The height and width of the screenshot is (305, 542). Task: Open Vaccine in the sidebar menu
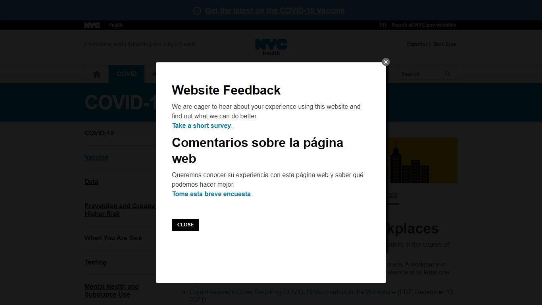tap(96, 157)
